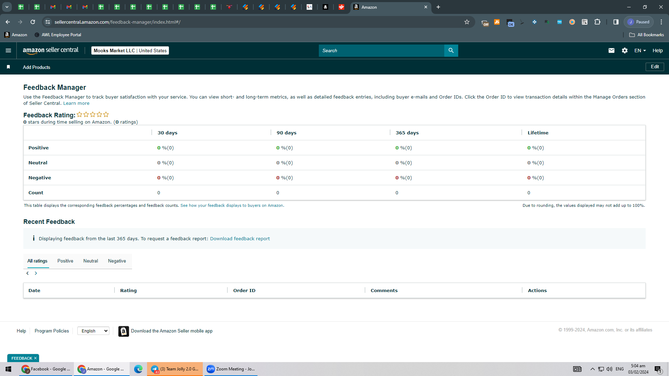Open the tab search dropdown chevron
The height and width of the screenshot is (376, 669).
click(x=7, y=7)
